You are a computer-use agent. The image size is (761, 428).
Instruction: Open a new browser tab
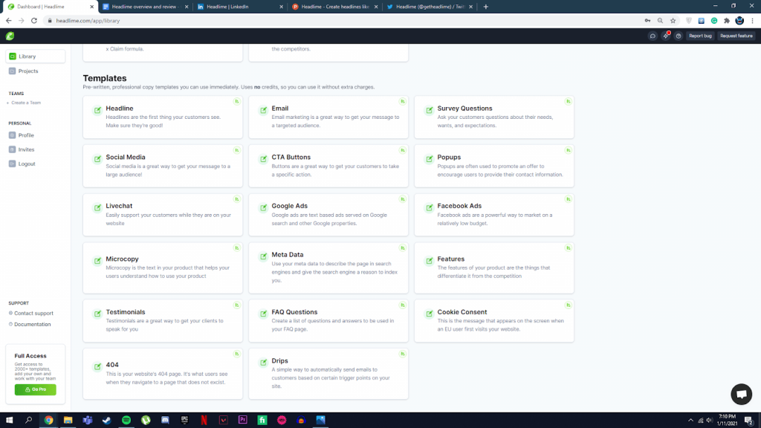[x=486, y=7]
